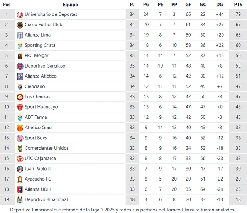
Task: Click the Deportivo Garcilaso crest icon
Action: pos(20,66)
